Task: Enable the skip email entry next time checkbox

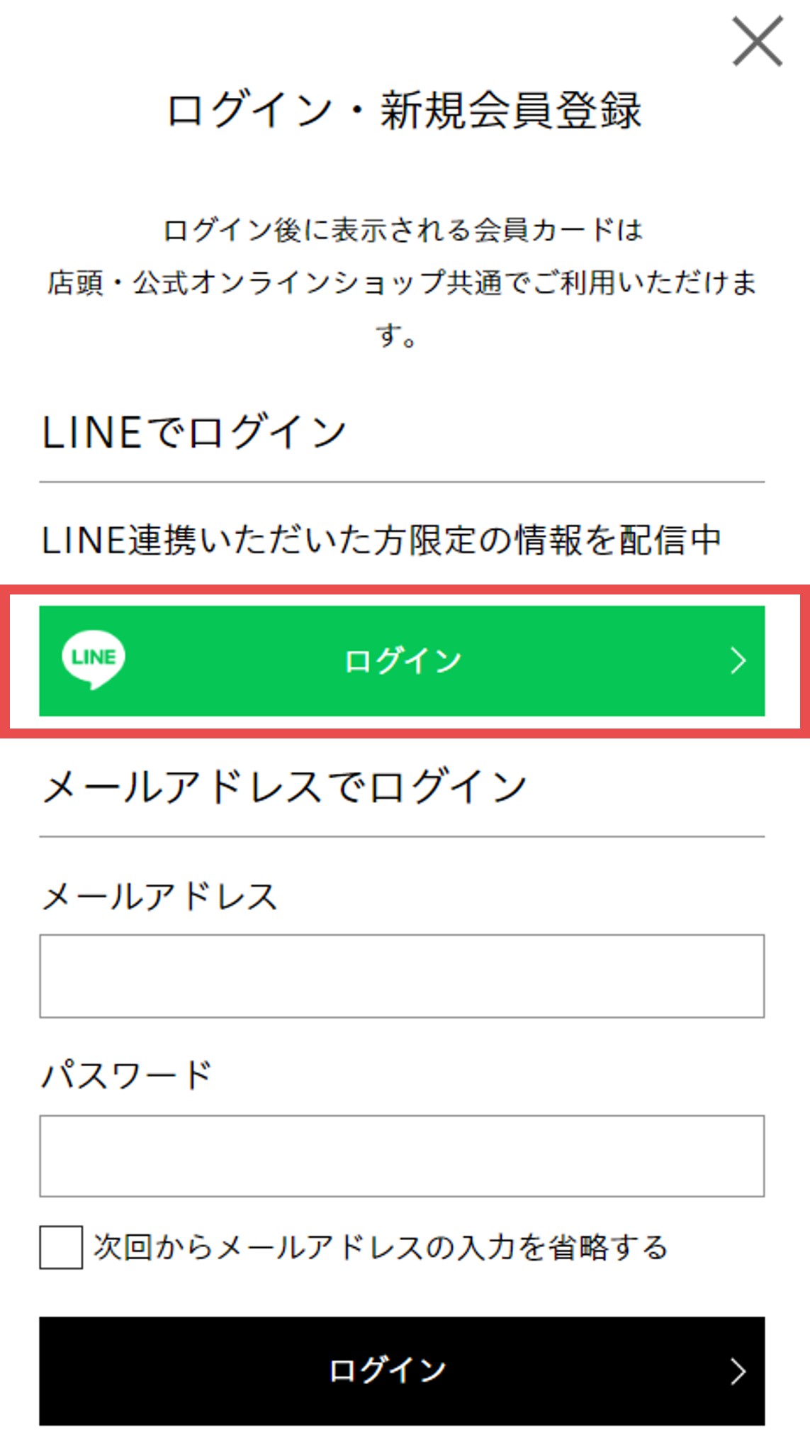Action: point(61,1247)
